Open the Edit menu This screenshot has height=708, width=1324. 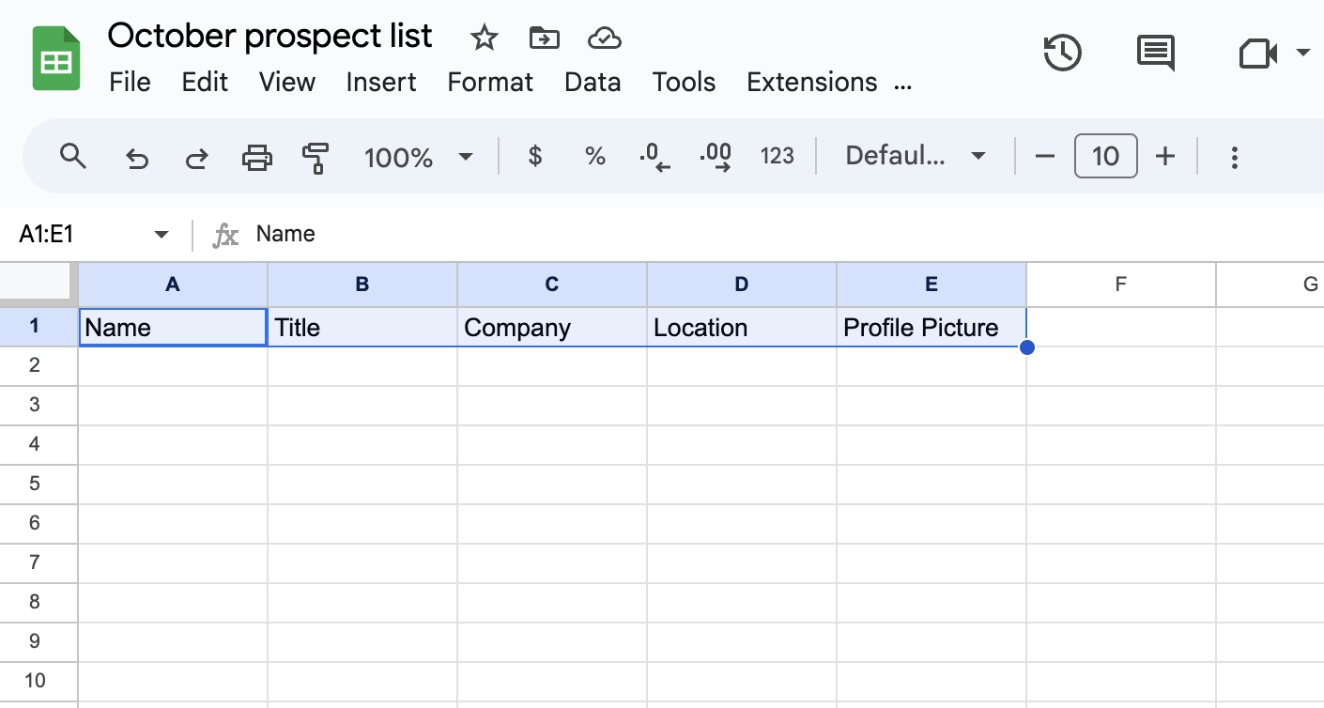pyautogui.click(x=205, y=83)
